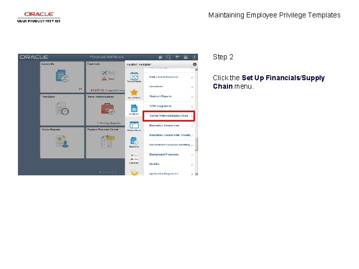Image resolution: width=359 pixels, height=269 pixels.
Task: Open Government Resource Directory menu
Action: coord(169,145)
